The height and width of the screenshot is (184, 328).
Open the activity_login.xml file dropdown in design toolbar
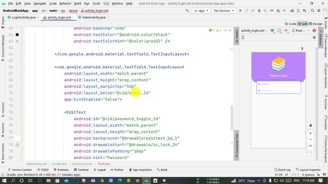[x=254, y=31]
